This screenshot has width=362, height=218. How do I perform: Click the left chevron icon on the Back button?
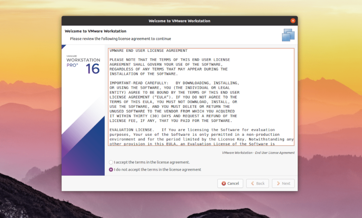[x=253, y=183]
